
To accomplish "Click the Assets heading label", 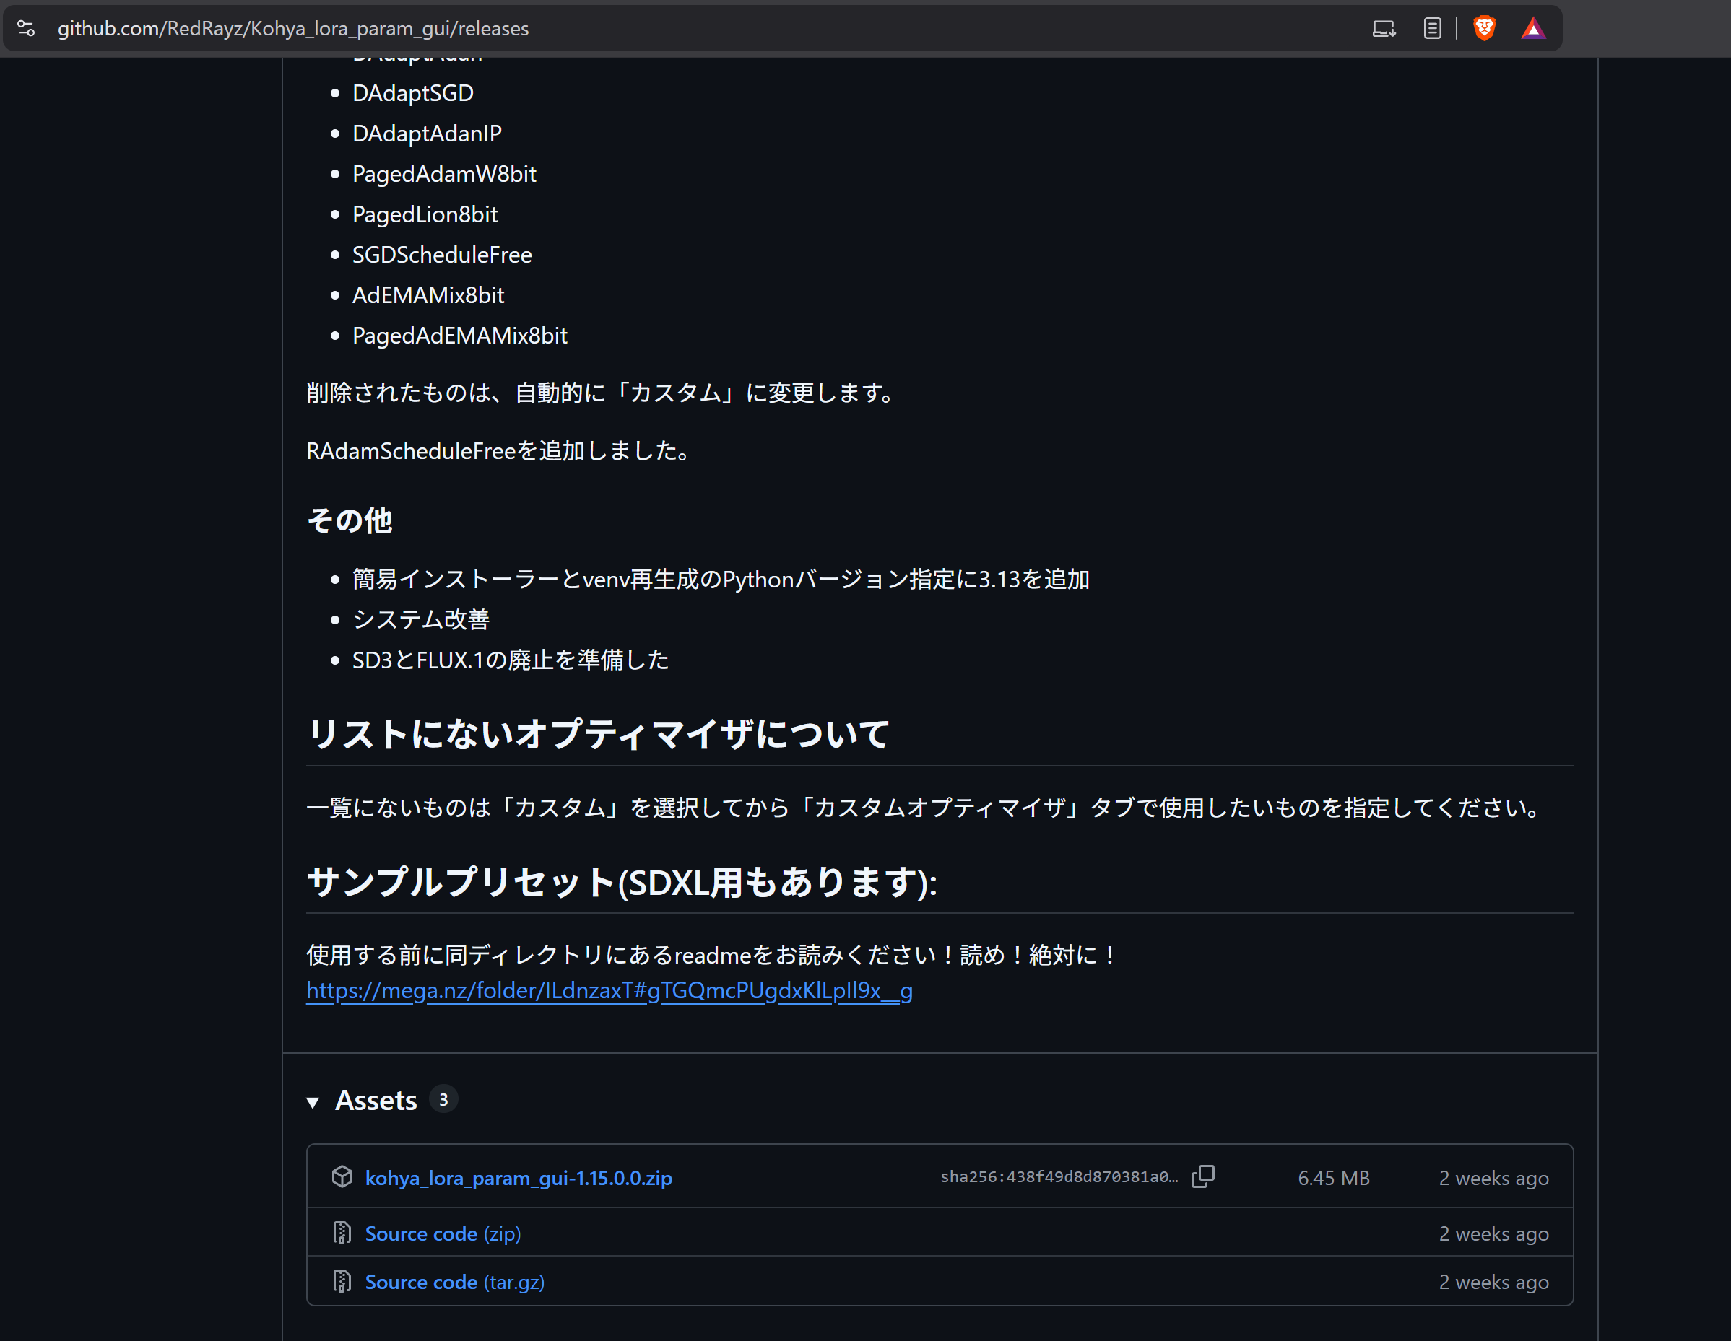I will (x=376, y=1100).
